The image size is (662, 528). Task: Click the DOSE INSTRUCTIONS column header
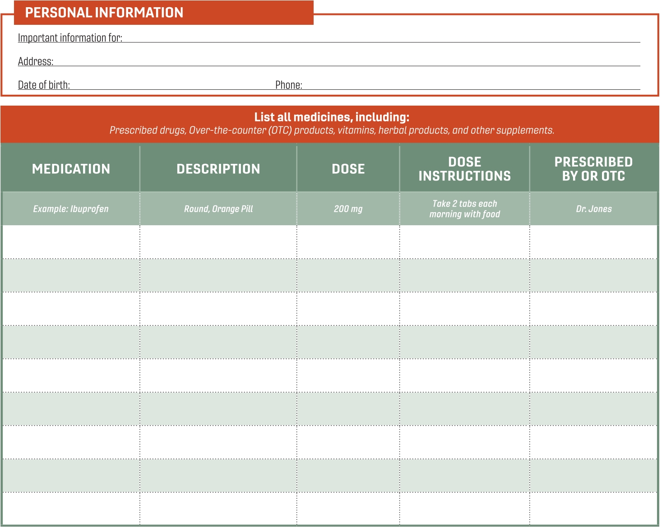coord(464,169)
